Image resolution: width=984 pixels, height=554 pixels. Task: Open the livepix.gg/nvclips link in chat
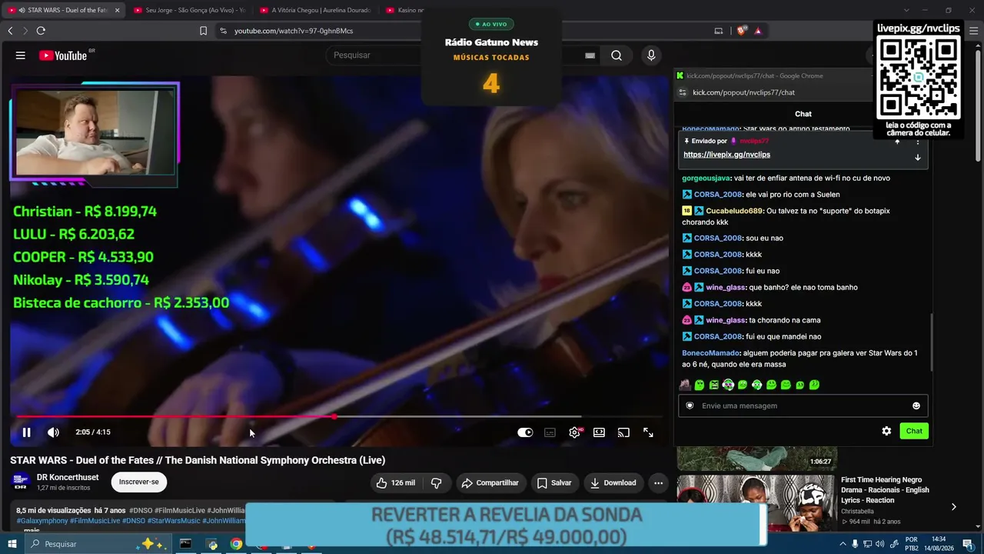tap(726, 155)
